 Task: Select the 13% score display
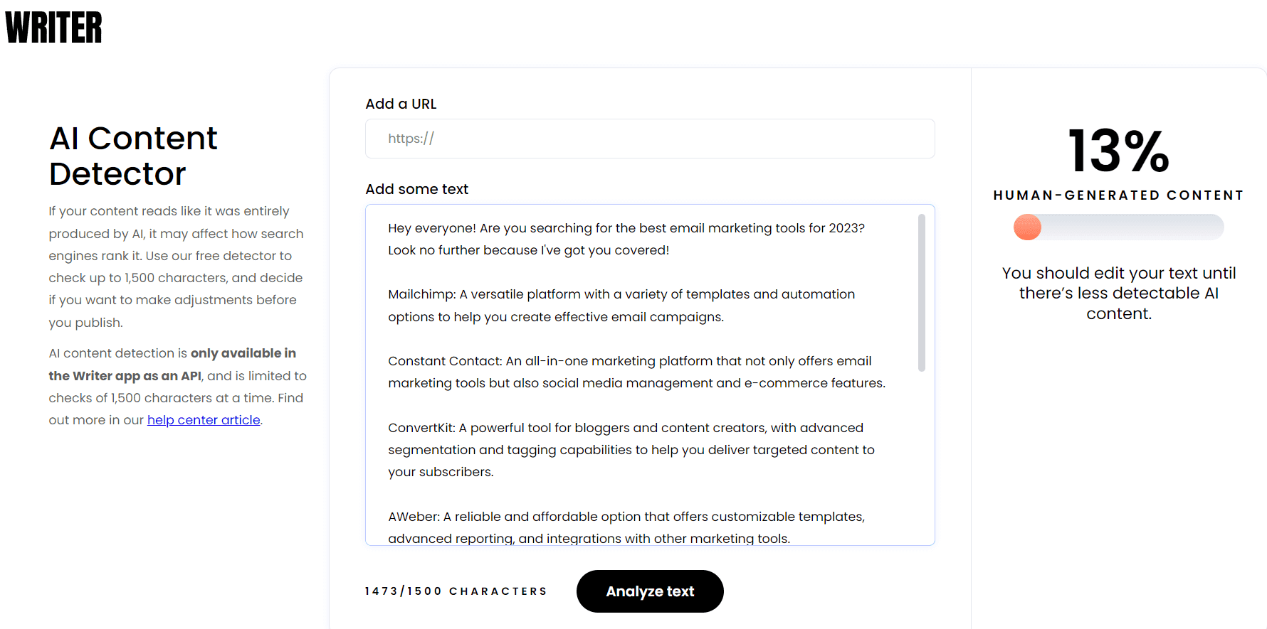click(1118, 151)
